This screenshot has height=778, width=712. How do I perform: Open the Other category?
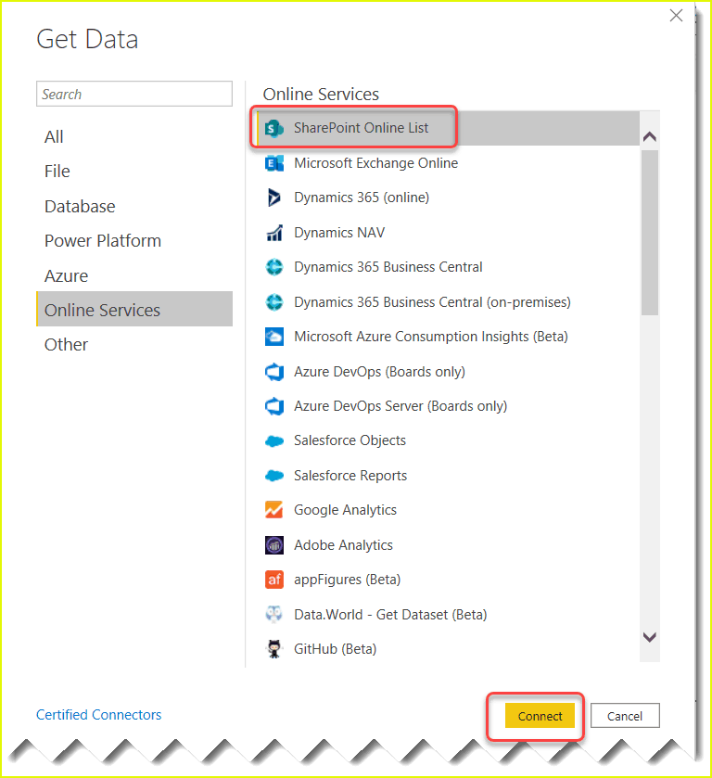pos(134,344)
